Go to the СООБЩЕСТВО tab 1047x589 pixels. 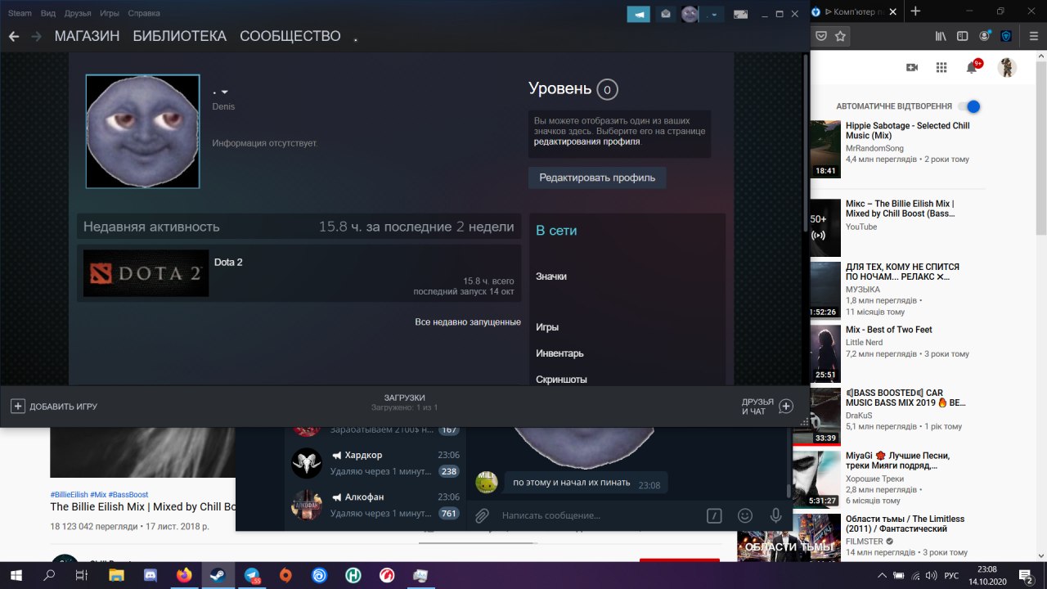[x=290, y=36]
